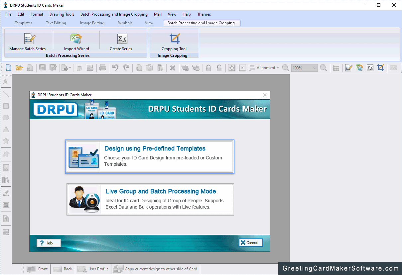
Task: Click the zoom in magnifier icon
Action: point(285,68)
